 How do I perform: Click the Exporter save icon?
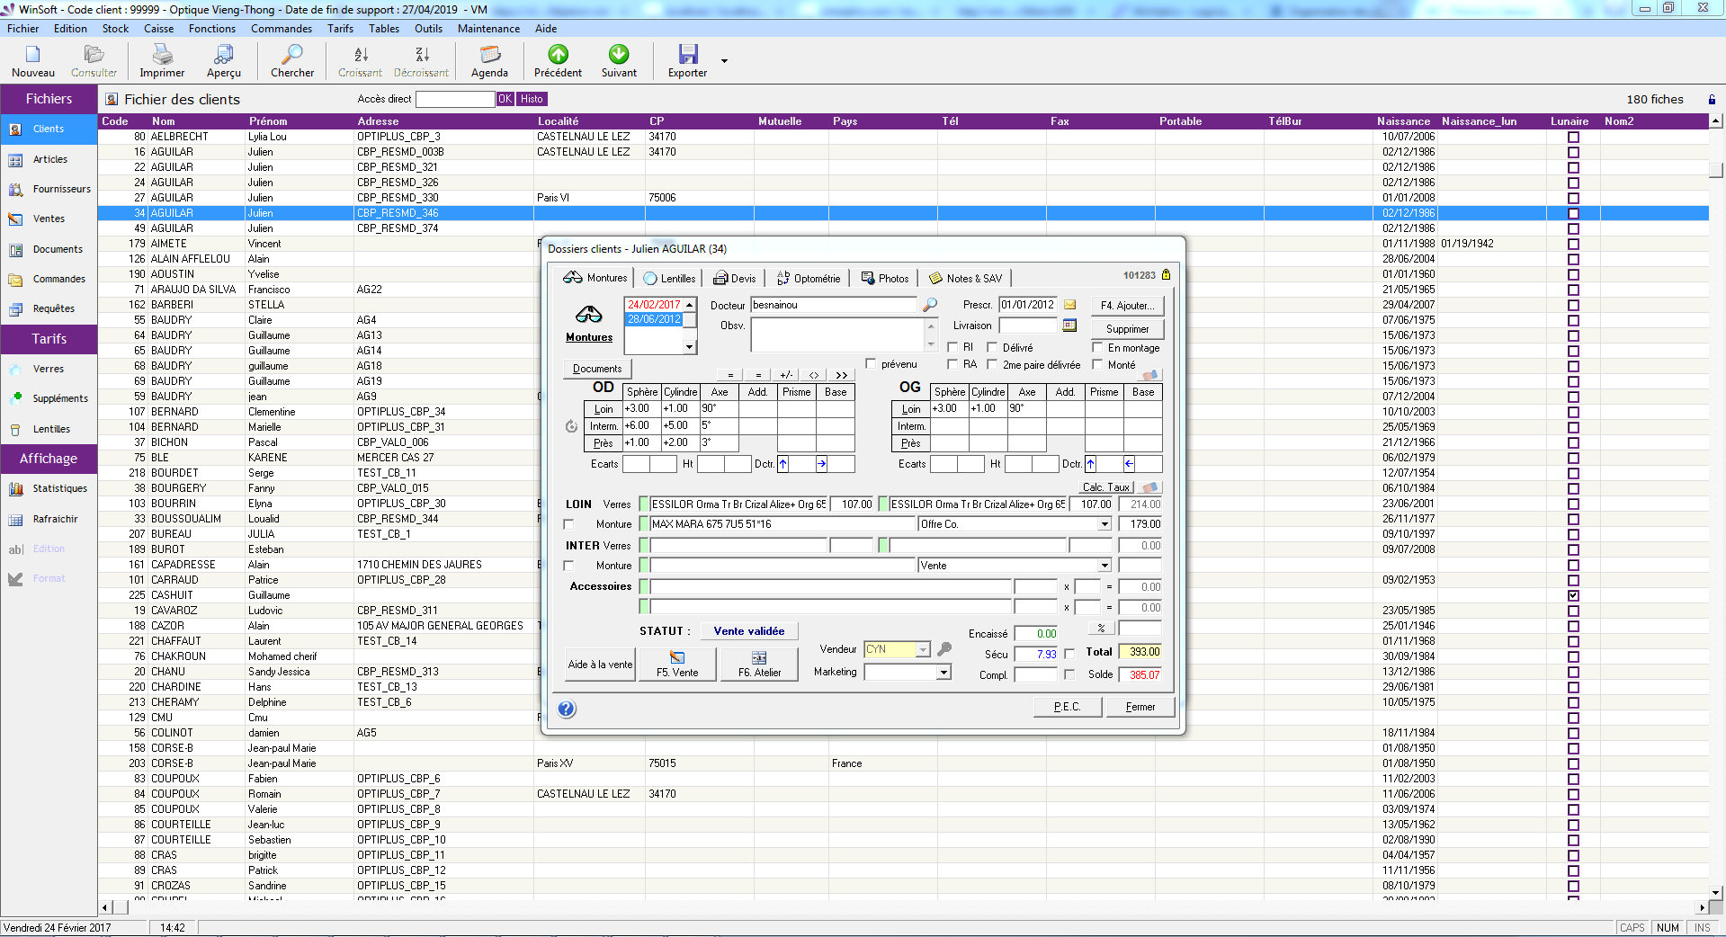[x=688, y=55]
